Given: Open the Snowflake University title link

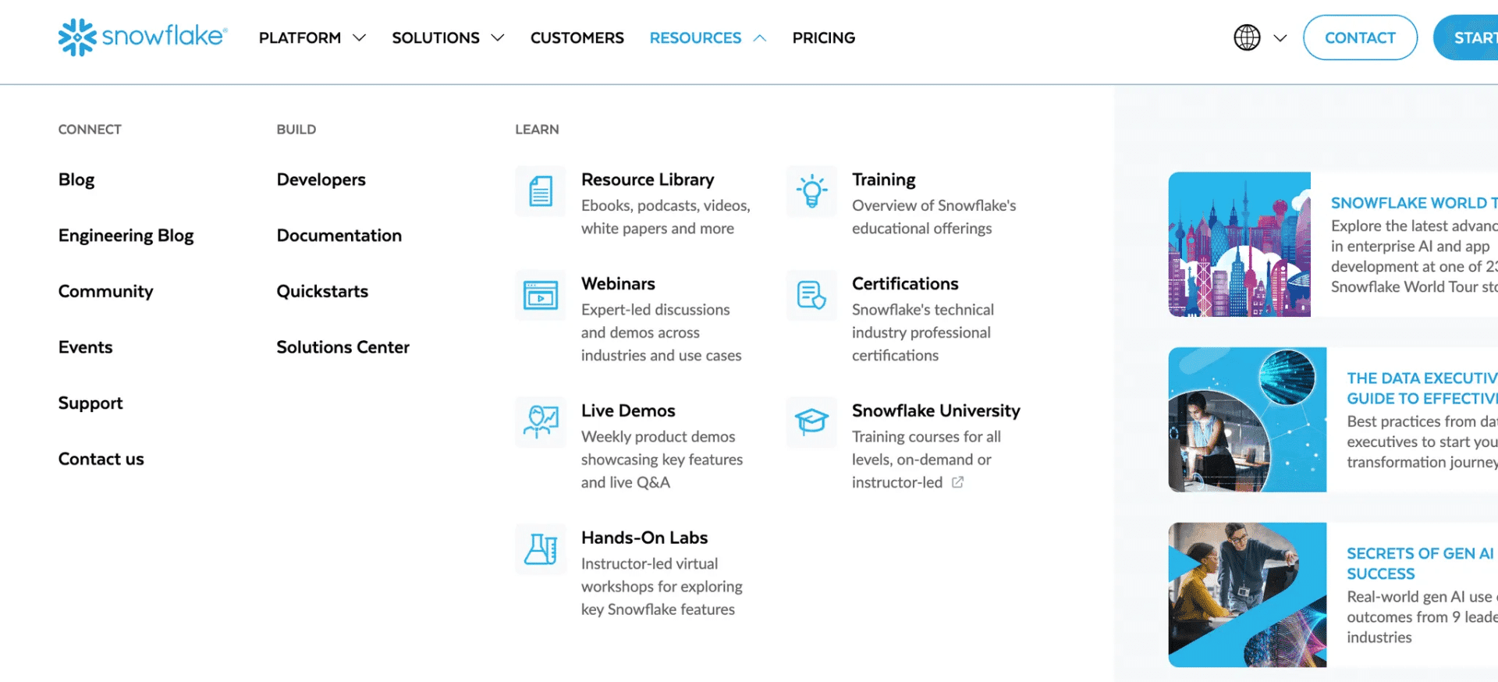Looking at the screenshot, I should tap(936, 410).
